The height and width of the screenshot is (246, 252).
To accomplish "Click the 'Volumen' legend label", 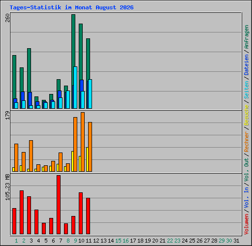I will coord(247,224).
